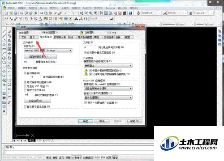
Task: Click the 确定 button in the Options dialog
Action: pos(86,121)
